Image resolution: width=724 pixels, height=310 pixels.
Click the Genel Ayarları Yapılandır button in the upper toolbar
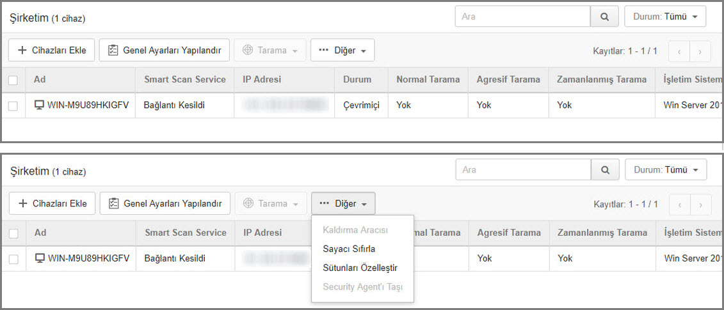point(164,50)
